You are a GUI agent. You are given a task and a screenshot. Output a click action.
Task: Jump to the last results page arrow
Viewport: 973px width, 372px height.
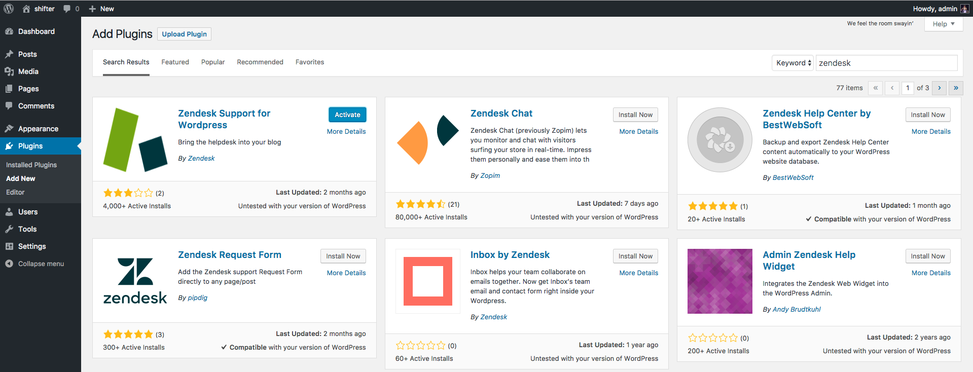click(x=956, y=88)
